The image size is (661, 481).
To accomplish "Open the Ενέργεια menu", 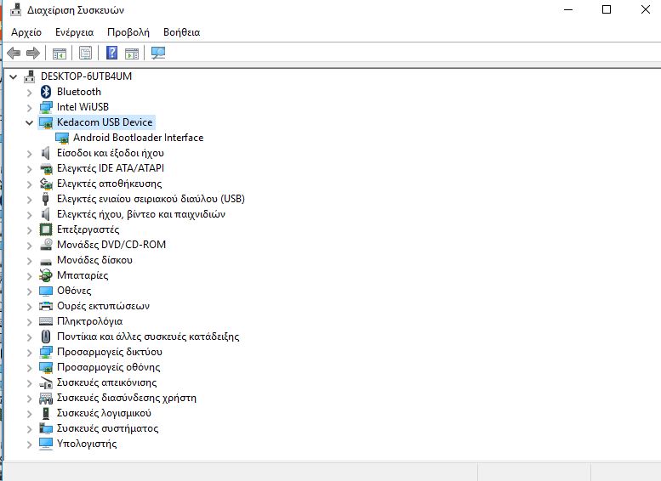I will click(x=74, y=32).
